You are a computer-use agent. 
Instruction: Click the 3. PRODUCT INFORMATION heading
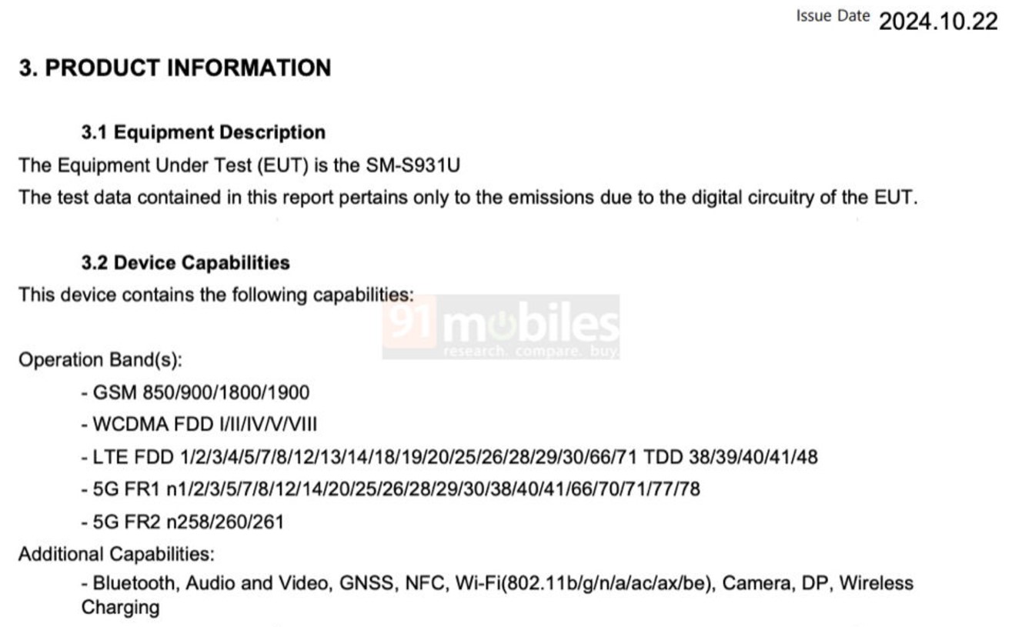click(x=175, y=68)
